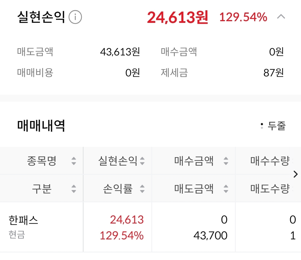Viewport: 301px width, 260px height.
Task: Click the large red 24,613원 total
Action: [x=178, y=18]
